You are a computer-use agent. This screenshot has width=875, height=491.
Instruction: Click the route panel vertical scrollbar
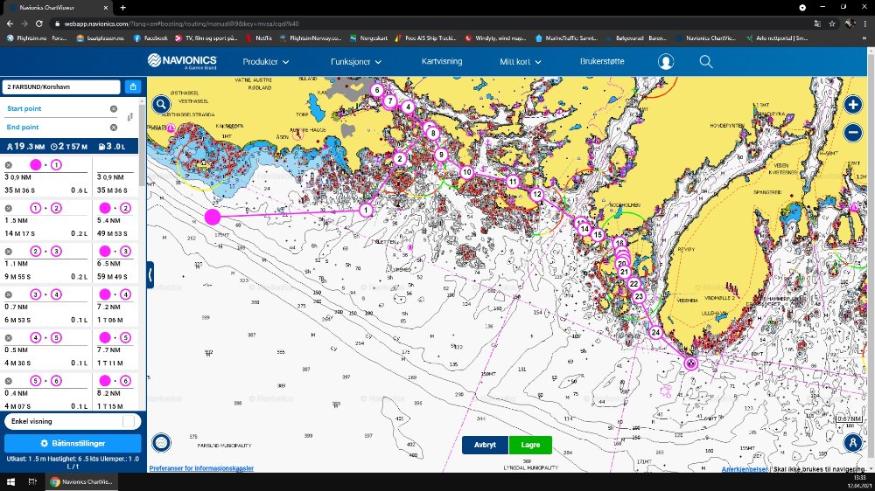click(143, 145)
